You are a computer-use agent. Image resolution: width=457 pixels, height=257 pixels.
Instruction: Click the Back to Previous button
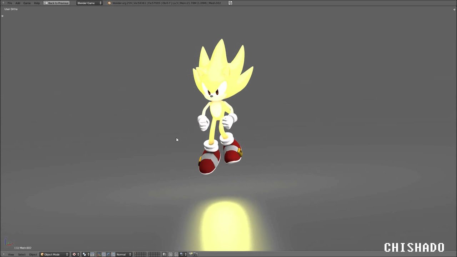click(56, 3)
